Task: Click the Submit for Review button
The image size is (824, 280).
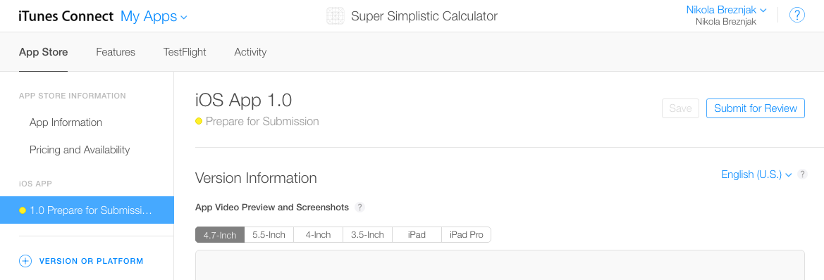Action: [x=756, y=108]
